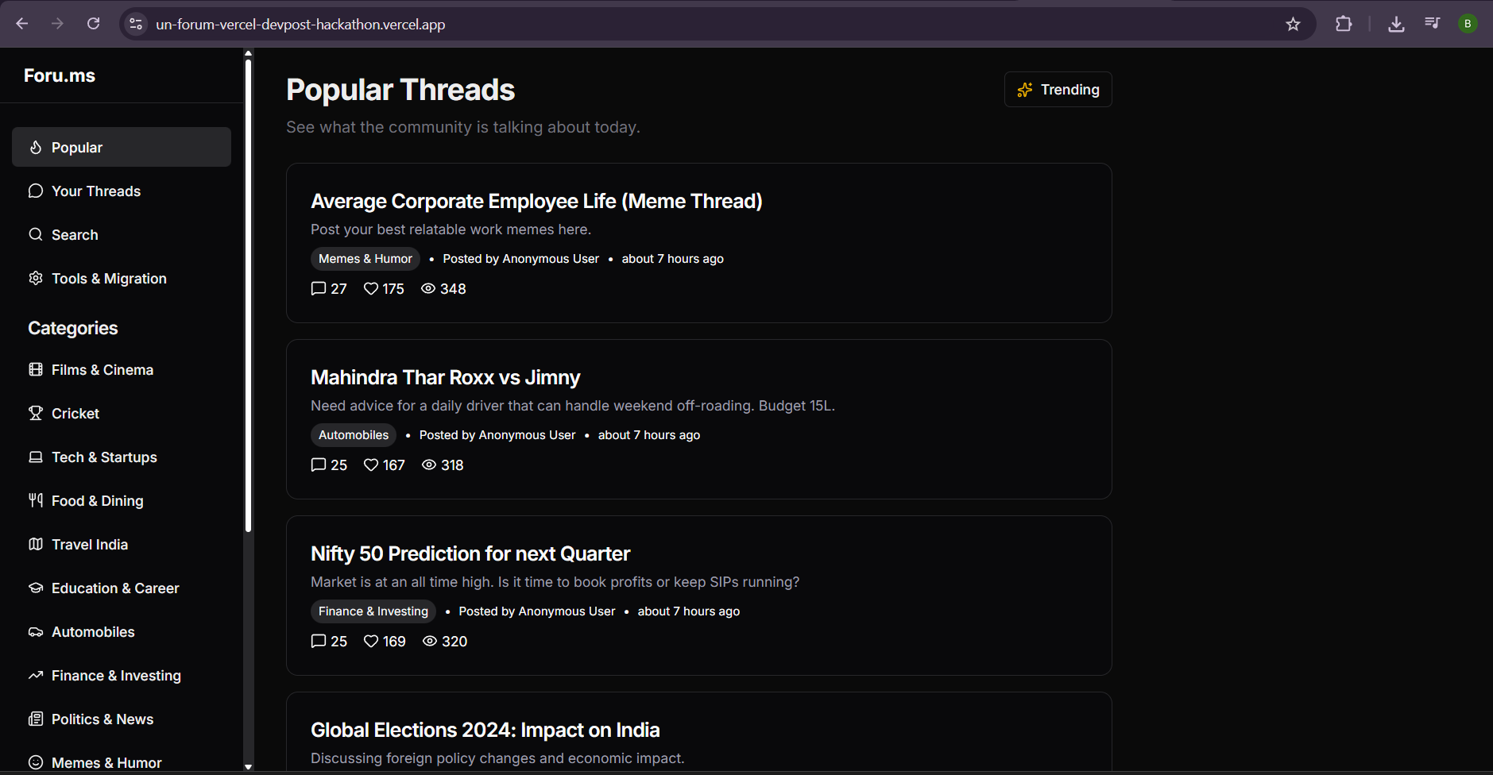1493x775 pixels.
Task: Click the Finance & Investing trend icon
Action: coord(36,675)
